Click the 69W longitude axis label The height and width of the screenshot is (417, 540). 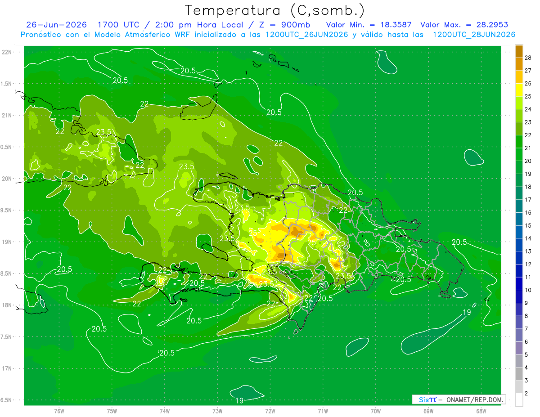(x=428, y=411)
